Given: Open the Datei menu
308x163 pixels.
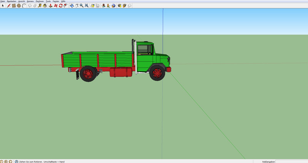Looking at the screenshot, I should pos(3,1).
